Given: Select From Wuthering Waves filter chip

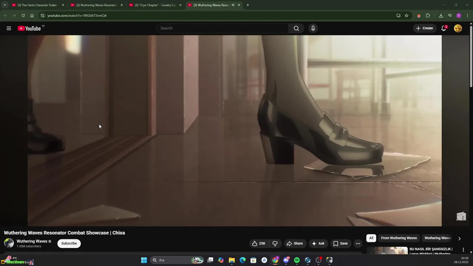Looking at the screenshot, I should pos(399,238).
